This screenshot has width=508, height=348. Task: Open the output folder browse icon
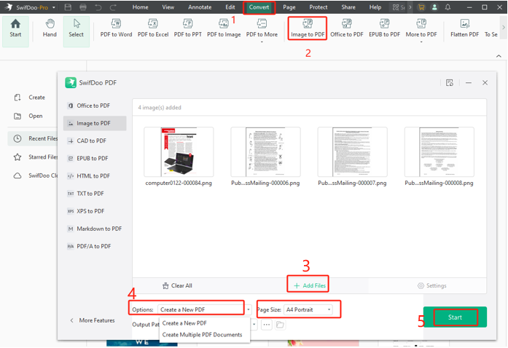coord(280,325)
